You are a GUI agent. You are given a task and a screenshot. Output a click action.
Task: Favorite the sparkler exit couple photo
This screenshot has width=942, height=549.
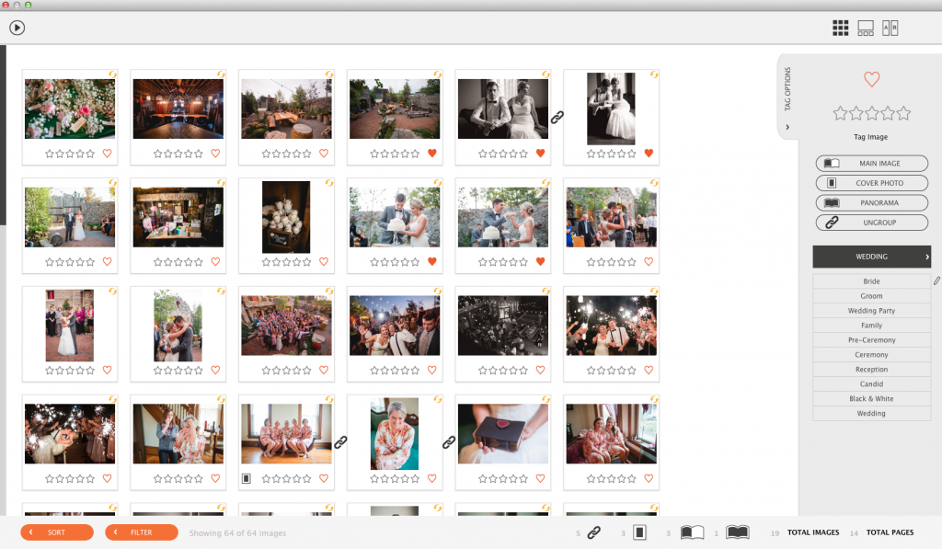click(x=649, y=370)
